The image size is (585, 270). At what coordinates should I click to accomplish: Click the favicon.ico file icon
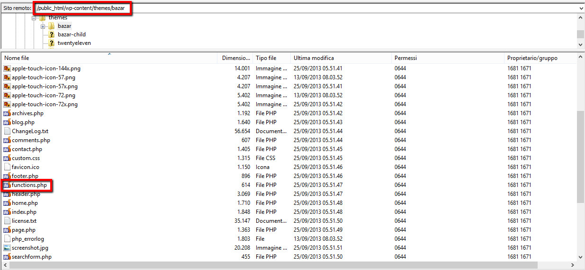tap(7, 167)
